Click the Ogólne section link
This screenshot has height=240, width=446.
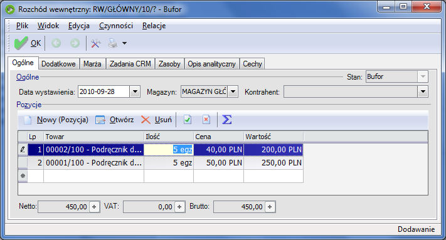click(28, 77)
